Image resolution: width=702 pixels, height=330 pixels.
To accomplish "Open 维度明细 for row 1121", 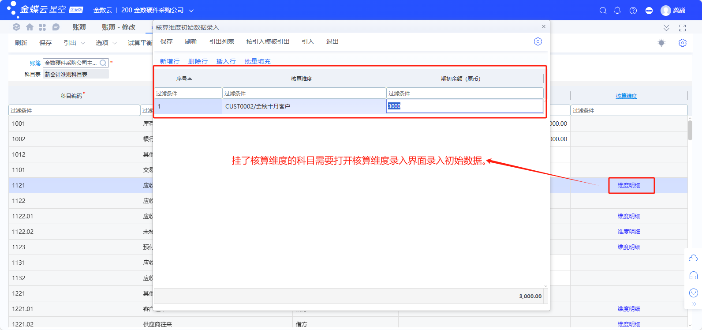I will pos(629,185).
